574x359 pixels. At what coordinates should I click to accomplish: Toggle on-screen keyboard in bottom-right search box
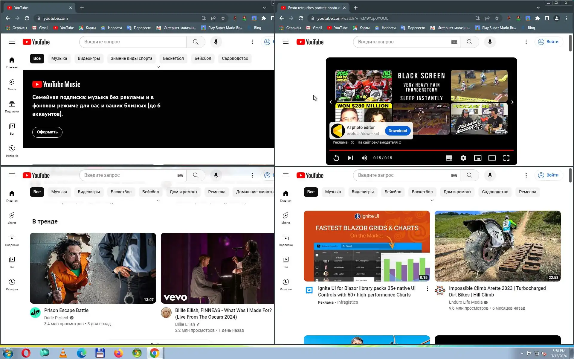pyautogui.click(x=454, y=175)
